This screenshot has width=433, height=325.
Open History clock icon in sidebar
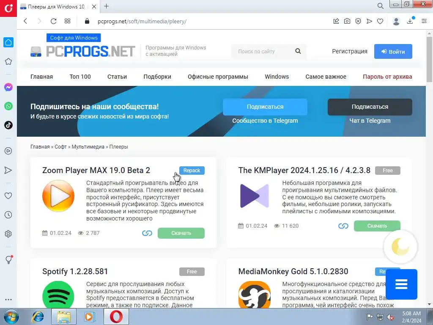click(x=8, y=215)
